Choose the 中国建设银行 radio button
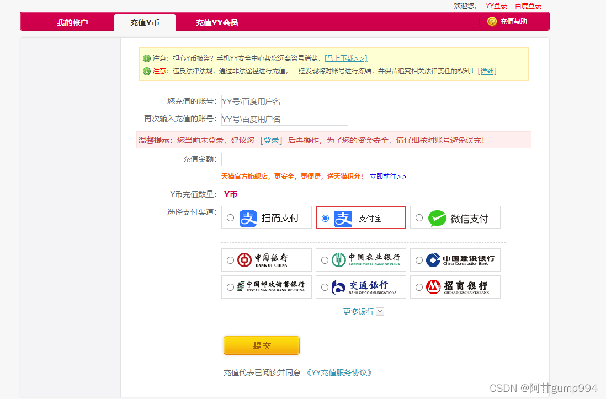 click(x=419, y=260)
